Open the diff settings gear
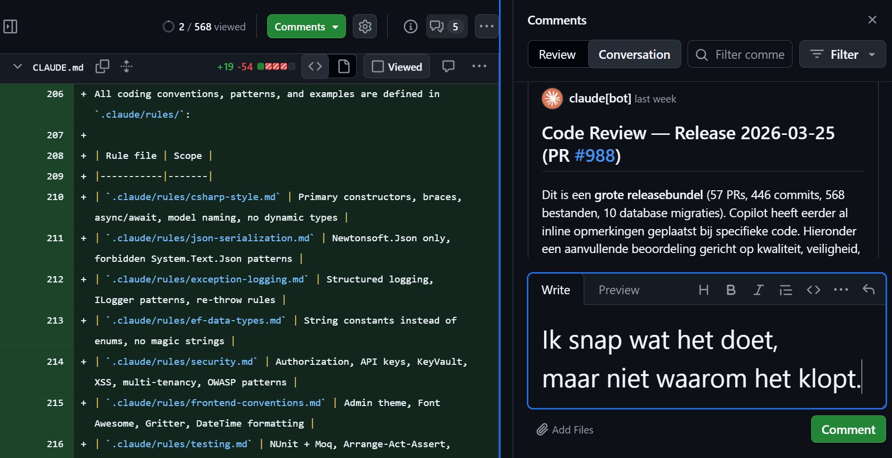892x458 pixels. coord(365,26)
